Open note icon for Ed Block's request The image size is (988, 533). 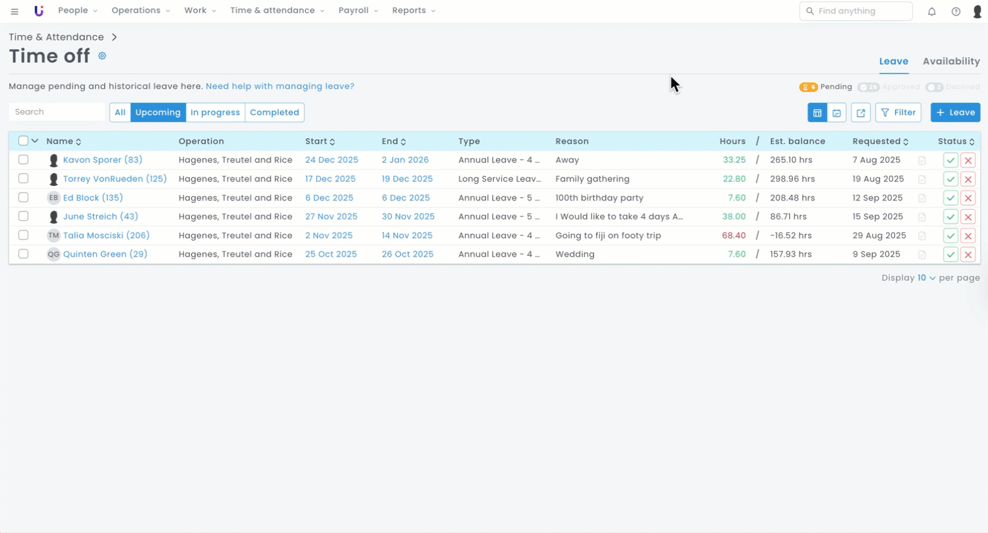click(922, 198)
